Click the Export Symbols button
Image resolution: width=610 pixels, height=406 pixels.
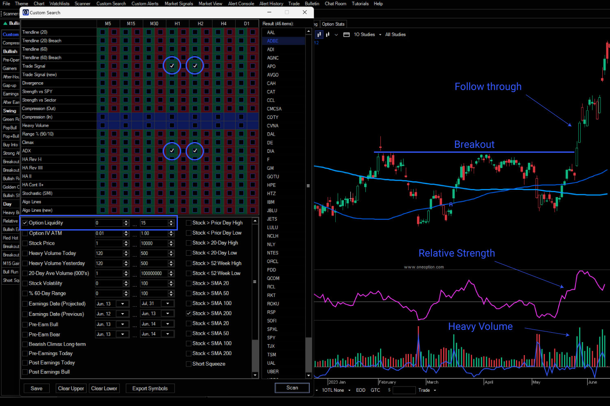(150, 388)
